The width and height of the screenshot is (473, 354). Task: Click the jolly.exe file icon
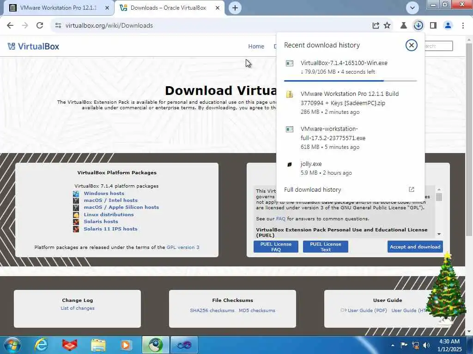point(290,165)
